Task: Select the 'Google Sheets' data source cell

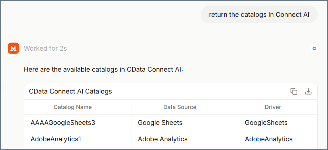Action: coord(160,123)
